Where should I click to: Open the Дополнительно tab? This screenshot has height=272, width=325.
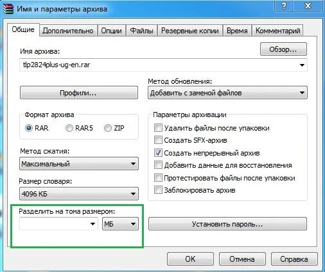[x=68, y=31]
